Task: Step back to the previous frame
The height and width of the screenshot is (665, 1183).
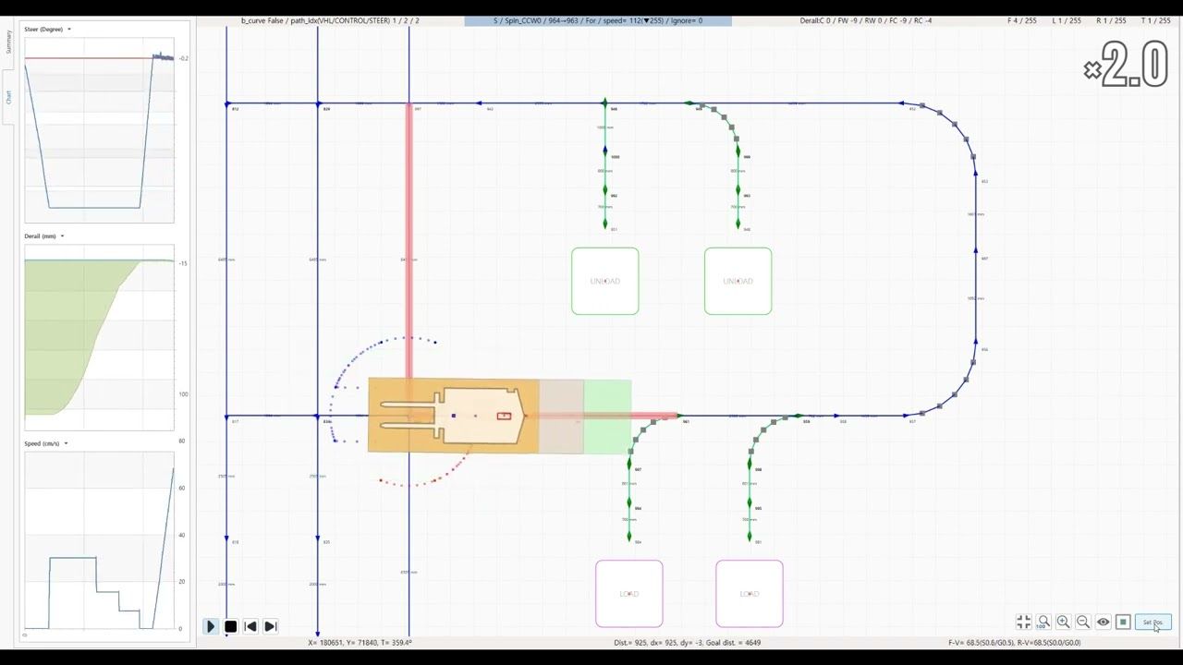Action: (x=250, y=626)
